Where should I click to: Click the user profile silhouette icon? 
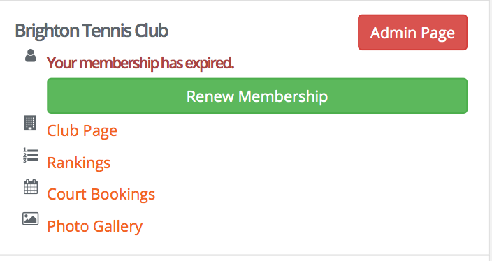[31, 55]
